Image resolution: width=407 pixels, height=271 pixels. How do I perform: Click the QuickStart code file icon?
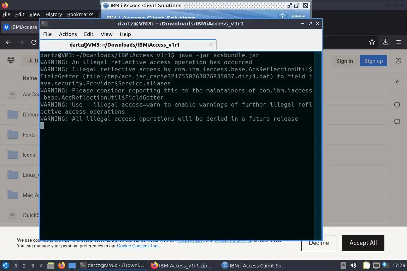(x=12, y=215)
